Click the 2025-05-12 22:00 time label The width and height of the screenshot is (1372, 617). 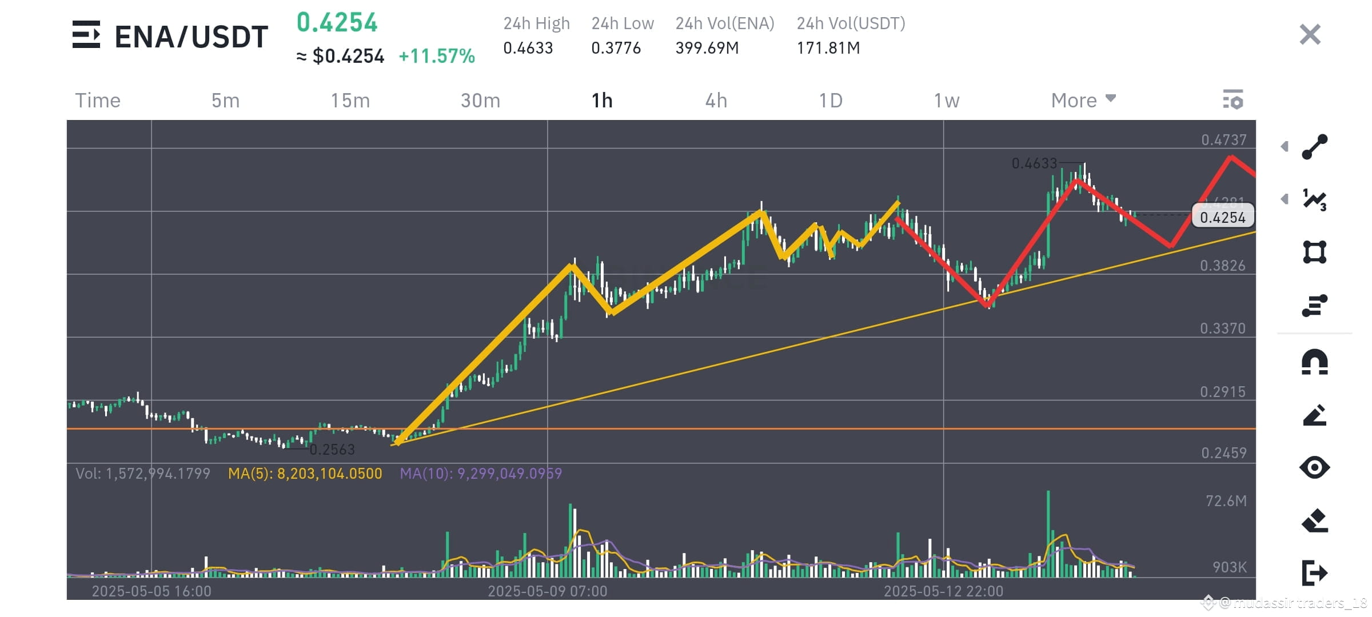coord(944,591)
